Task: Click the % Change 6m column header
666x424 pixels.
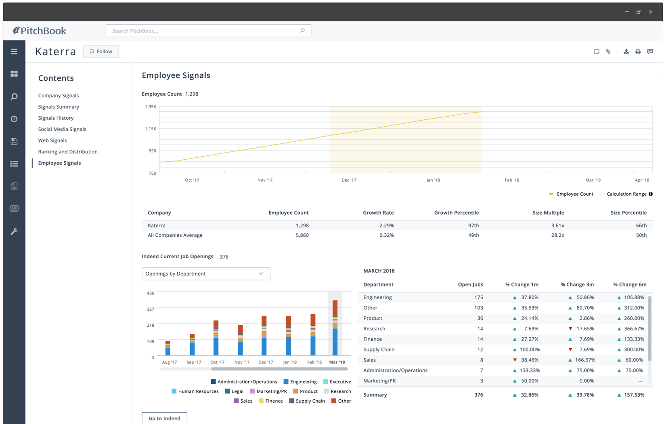Action: [630, 284]
